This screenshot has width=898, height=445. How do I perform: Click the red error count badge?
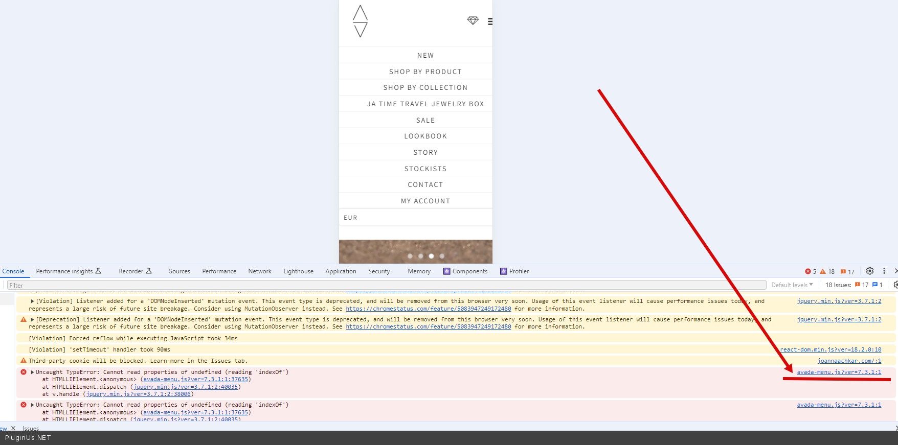[811, 272]
